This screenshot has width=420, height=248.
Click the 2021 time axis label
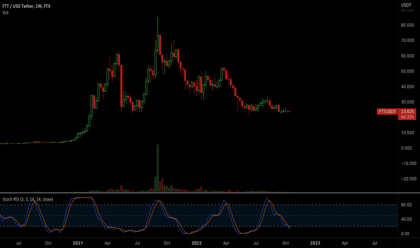click(x=78, y=243)
